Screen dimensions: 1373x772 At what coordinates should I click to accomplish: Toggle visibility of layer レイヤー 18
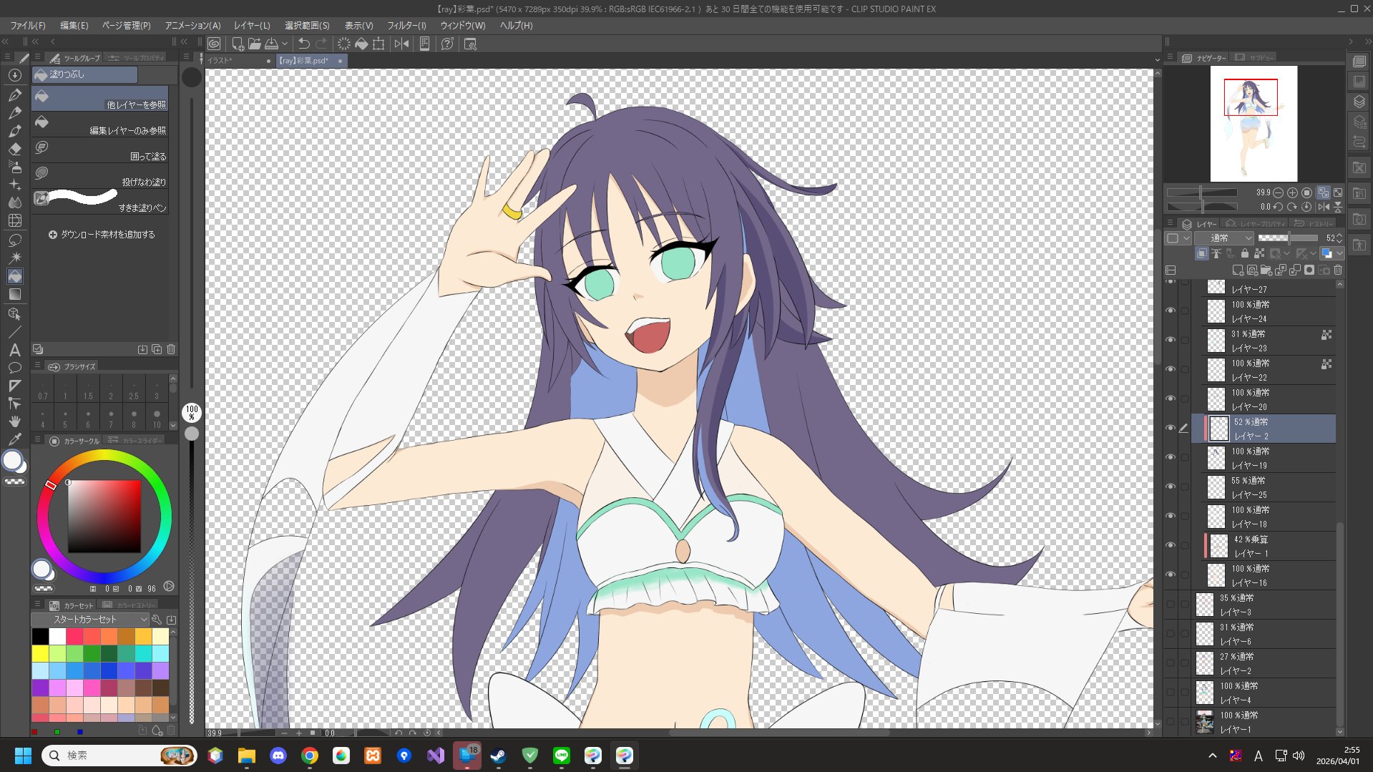click(x=1171, y=517)
